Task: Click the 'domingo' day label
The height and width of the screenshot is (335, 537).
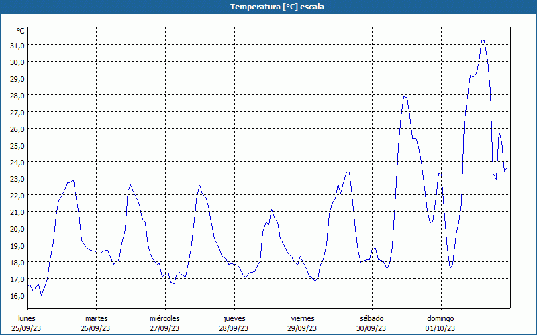Action: click(440, 318)
